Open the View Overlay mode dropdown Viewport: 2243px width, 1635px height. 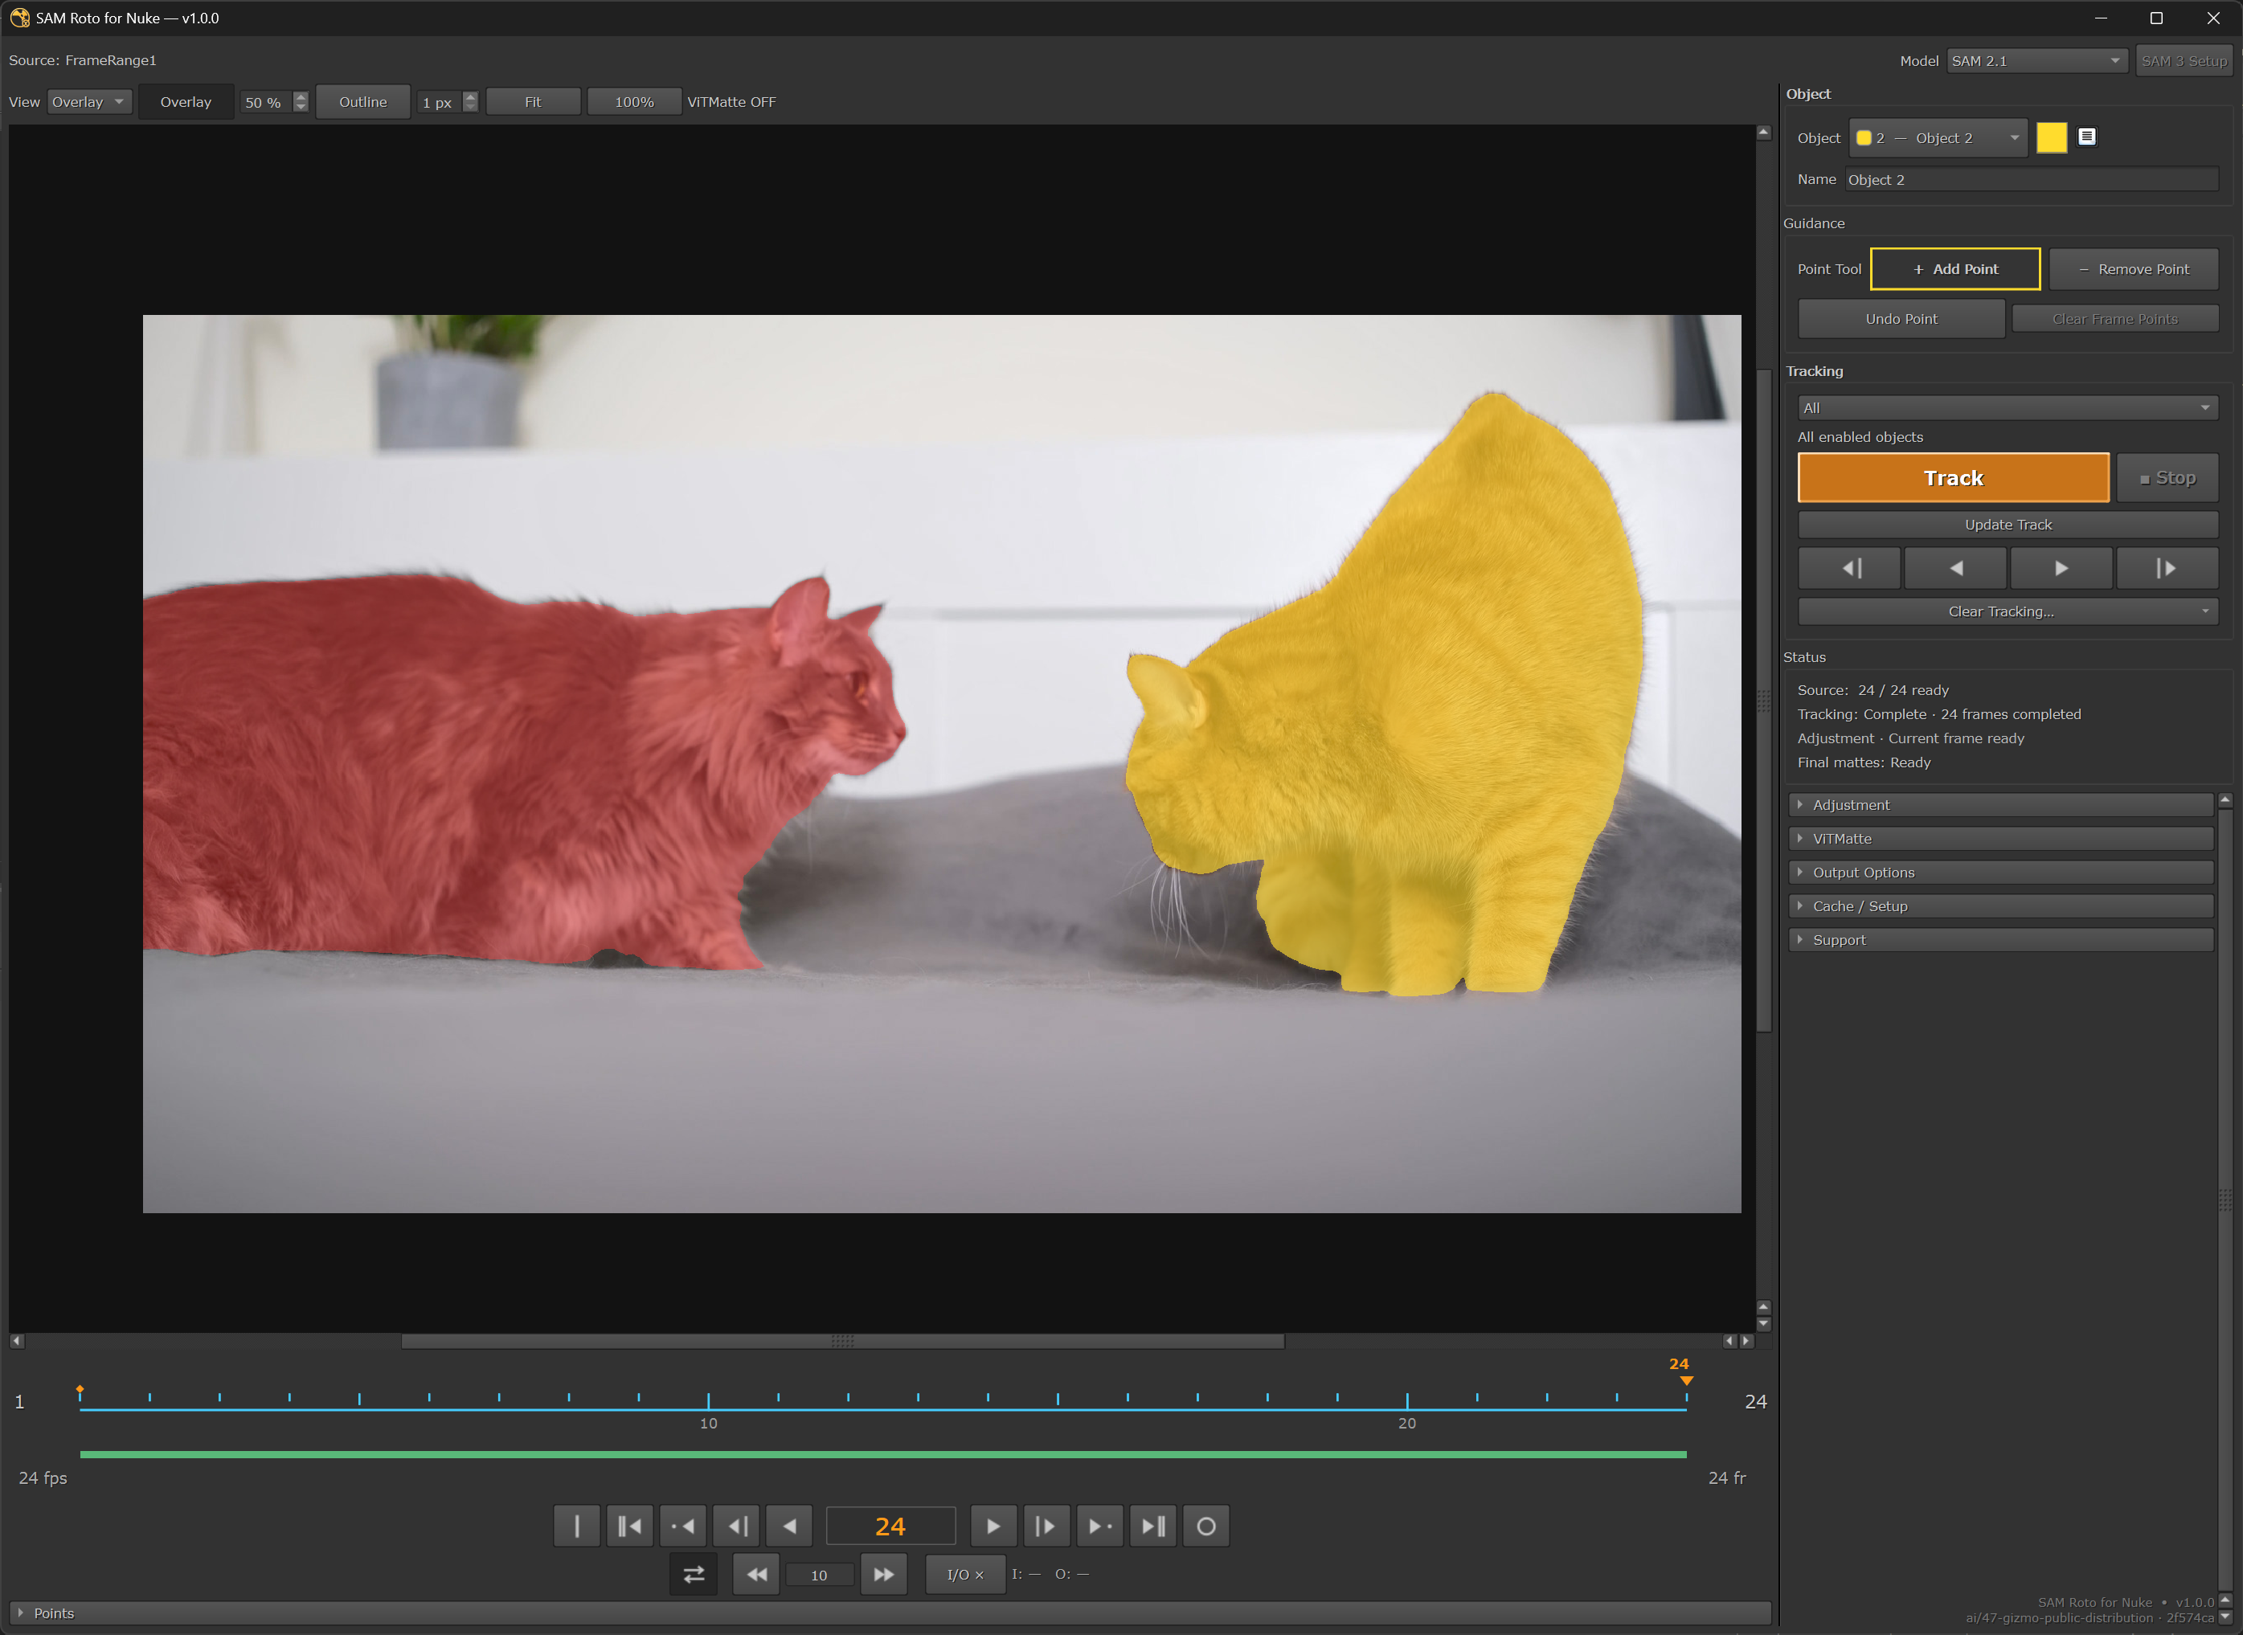89,102
